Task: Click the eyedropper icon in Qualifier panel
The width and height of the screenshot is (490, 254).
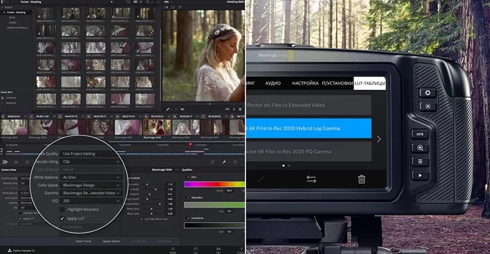Action: click(x=224, y=163)
